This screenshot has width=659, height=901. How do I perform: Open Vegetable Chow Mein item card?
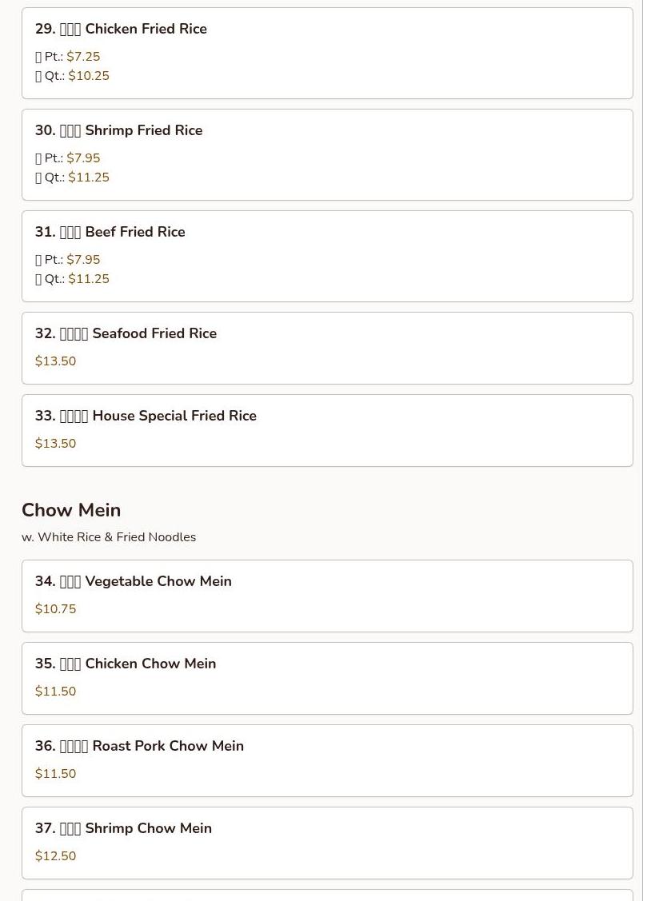pos(327,596)
